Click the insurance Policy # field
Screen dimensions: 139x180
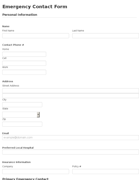[106, 172]
